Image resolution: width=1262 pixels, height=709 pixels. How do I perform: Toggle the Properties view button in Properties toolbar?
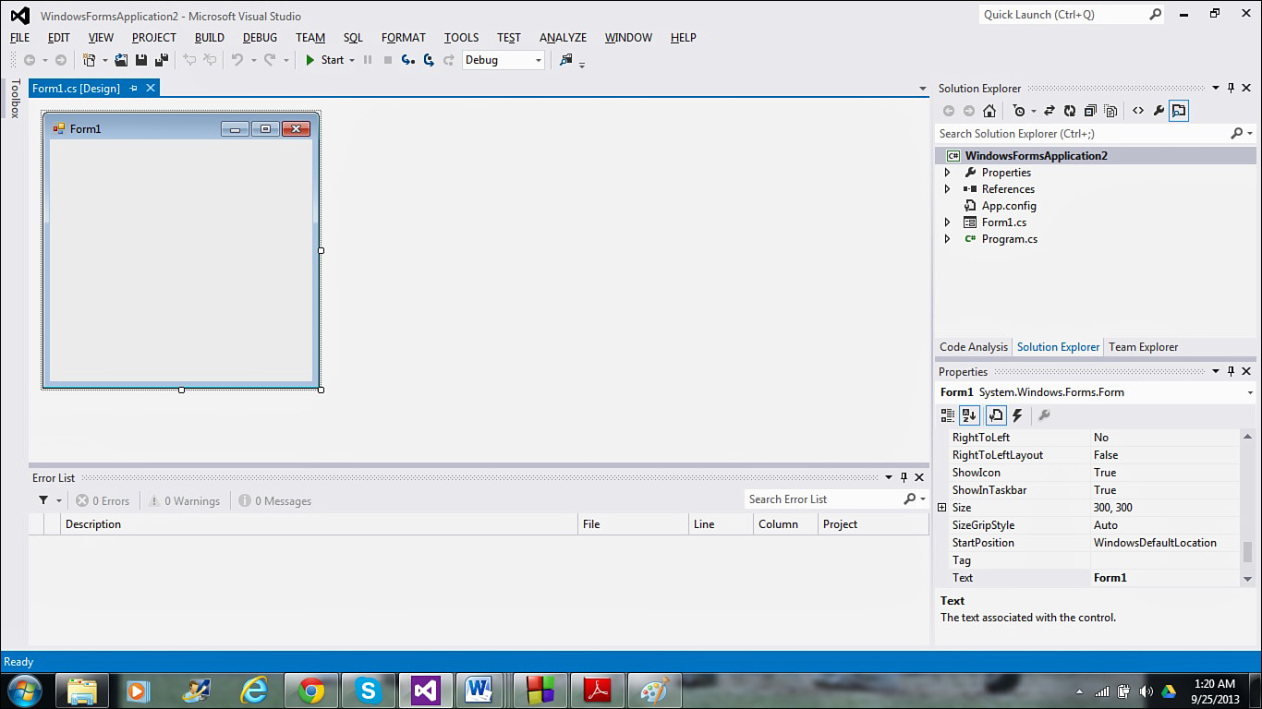996,415
